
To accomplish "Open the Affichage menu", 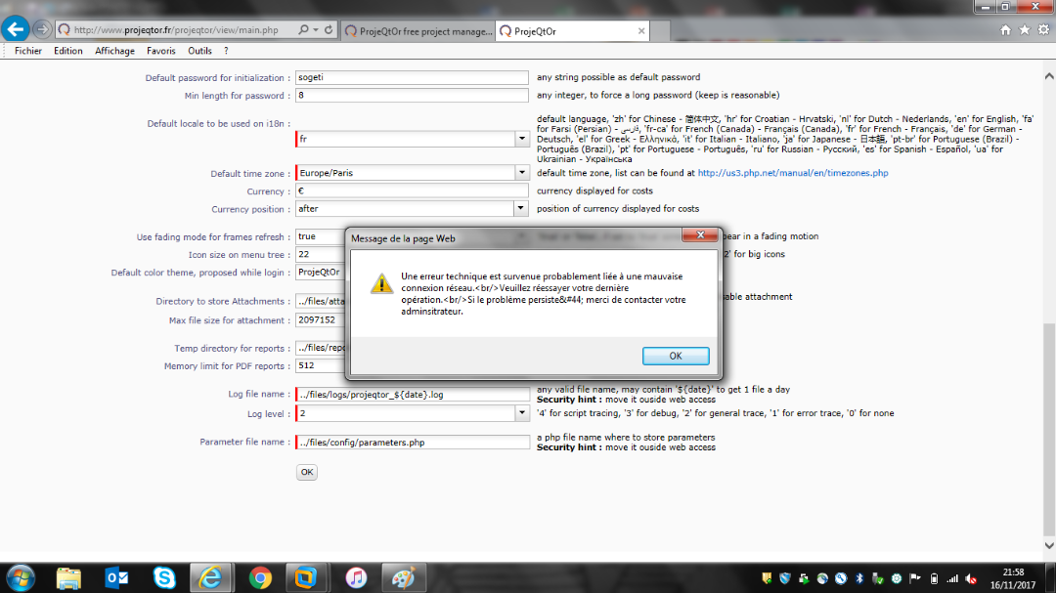I will click(114, 51).
